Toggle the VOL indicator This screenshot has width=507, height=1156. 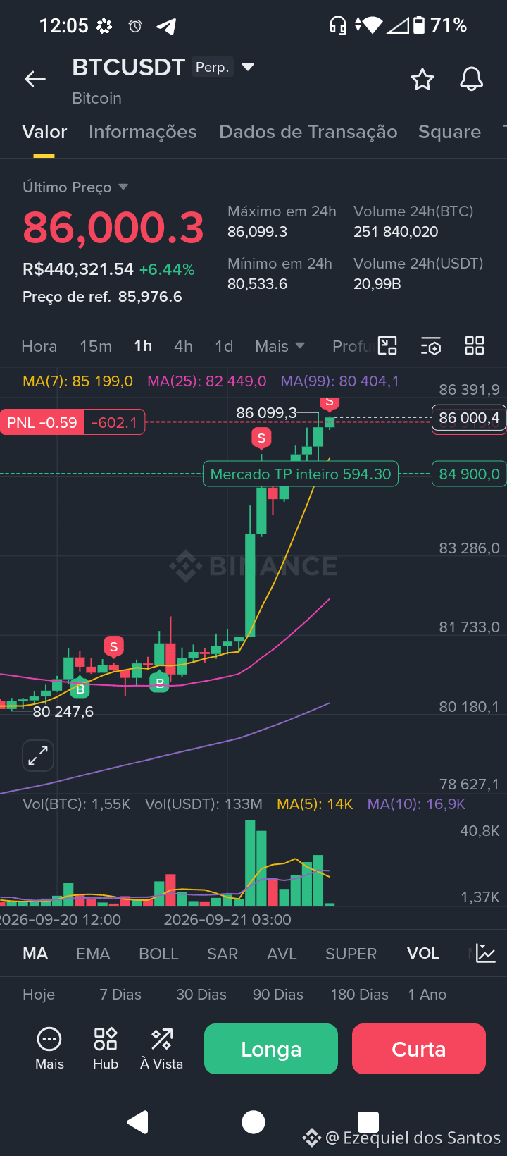tap(423, 953)
